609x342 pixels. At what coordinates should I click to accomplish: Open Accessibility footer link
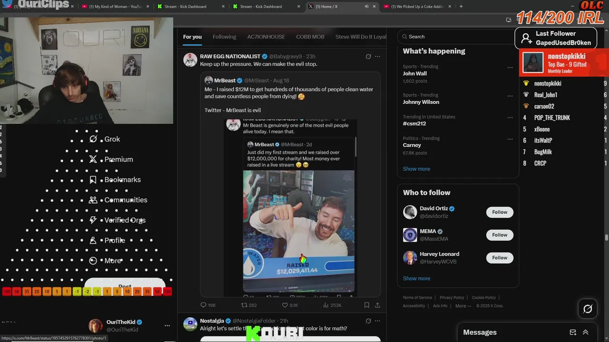414,306
